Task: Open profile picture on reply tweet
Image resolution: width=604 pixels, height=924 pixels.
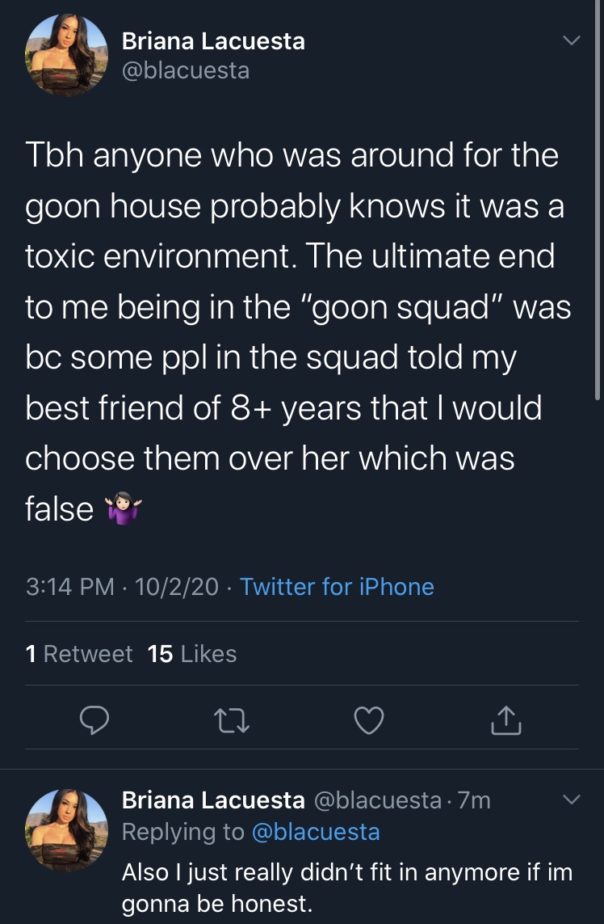Action: [x=66, y=829]
